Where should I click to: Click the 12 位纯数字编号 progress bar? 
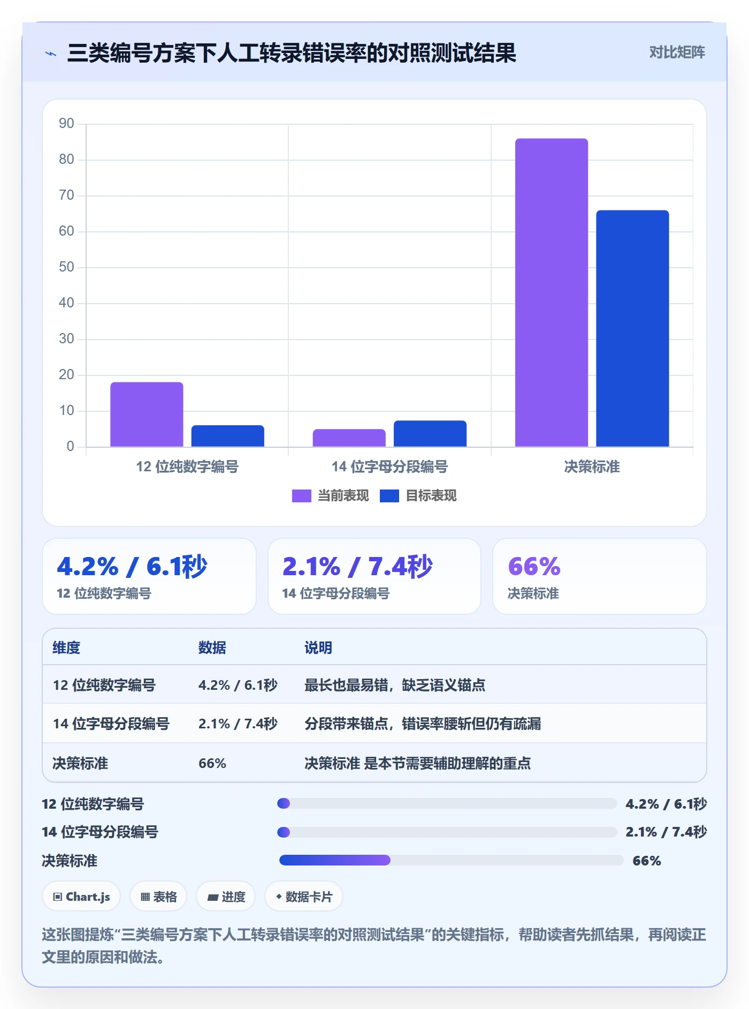click(447, 803)
